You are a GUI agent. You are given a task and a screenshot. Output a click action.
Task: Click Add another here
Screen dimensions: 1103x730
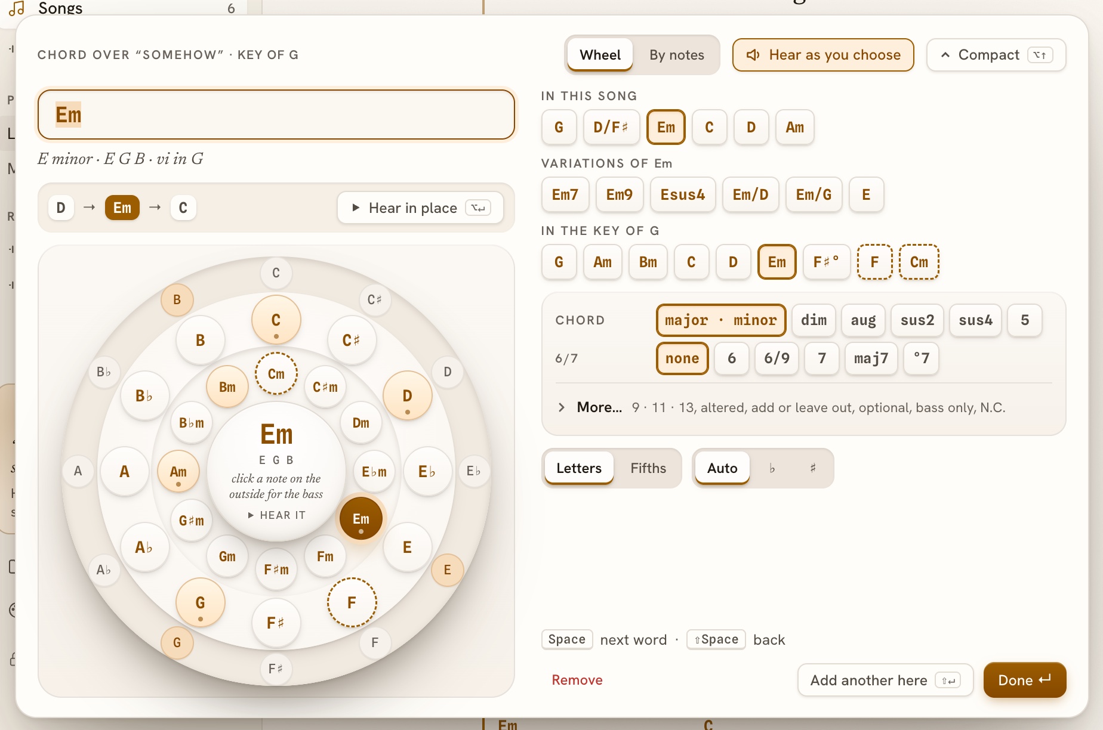pyautogui.click(x=886, y=680)
